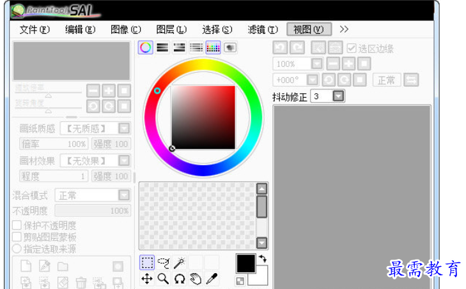The height and width of the screenshot is (289, 466).
Task: Open the 选择(S) menu
Action: click(x=217, y=29)
